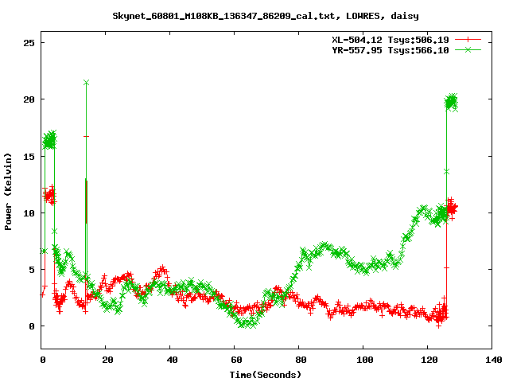The width and height of the screenshot is (509, 382).
Task: Click the Power (Kelvin) axis label
Action: (x=8, y=192)
